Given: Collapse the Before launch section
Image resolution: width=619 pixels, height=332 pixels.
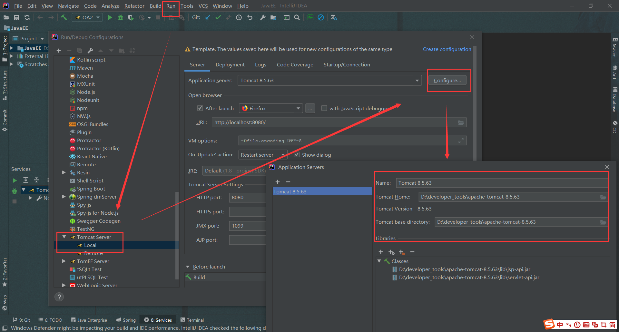Looking at the screenshot, I should (x=188, y=267).
